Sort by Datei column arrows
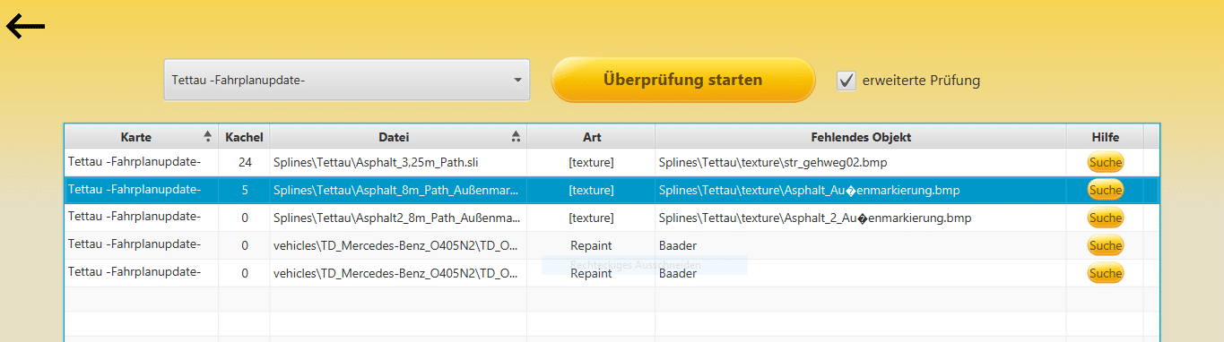Screen dimensions: 1224x342 516,137
